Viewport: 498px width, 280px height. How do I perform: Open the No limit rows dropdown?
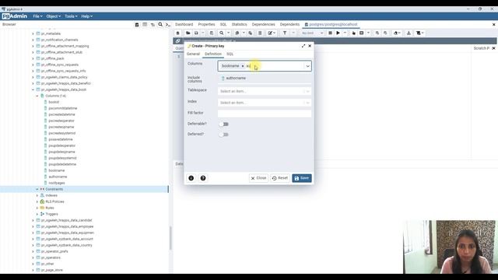[312, 33]
